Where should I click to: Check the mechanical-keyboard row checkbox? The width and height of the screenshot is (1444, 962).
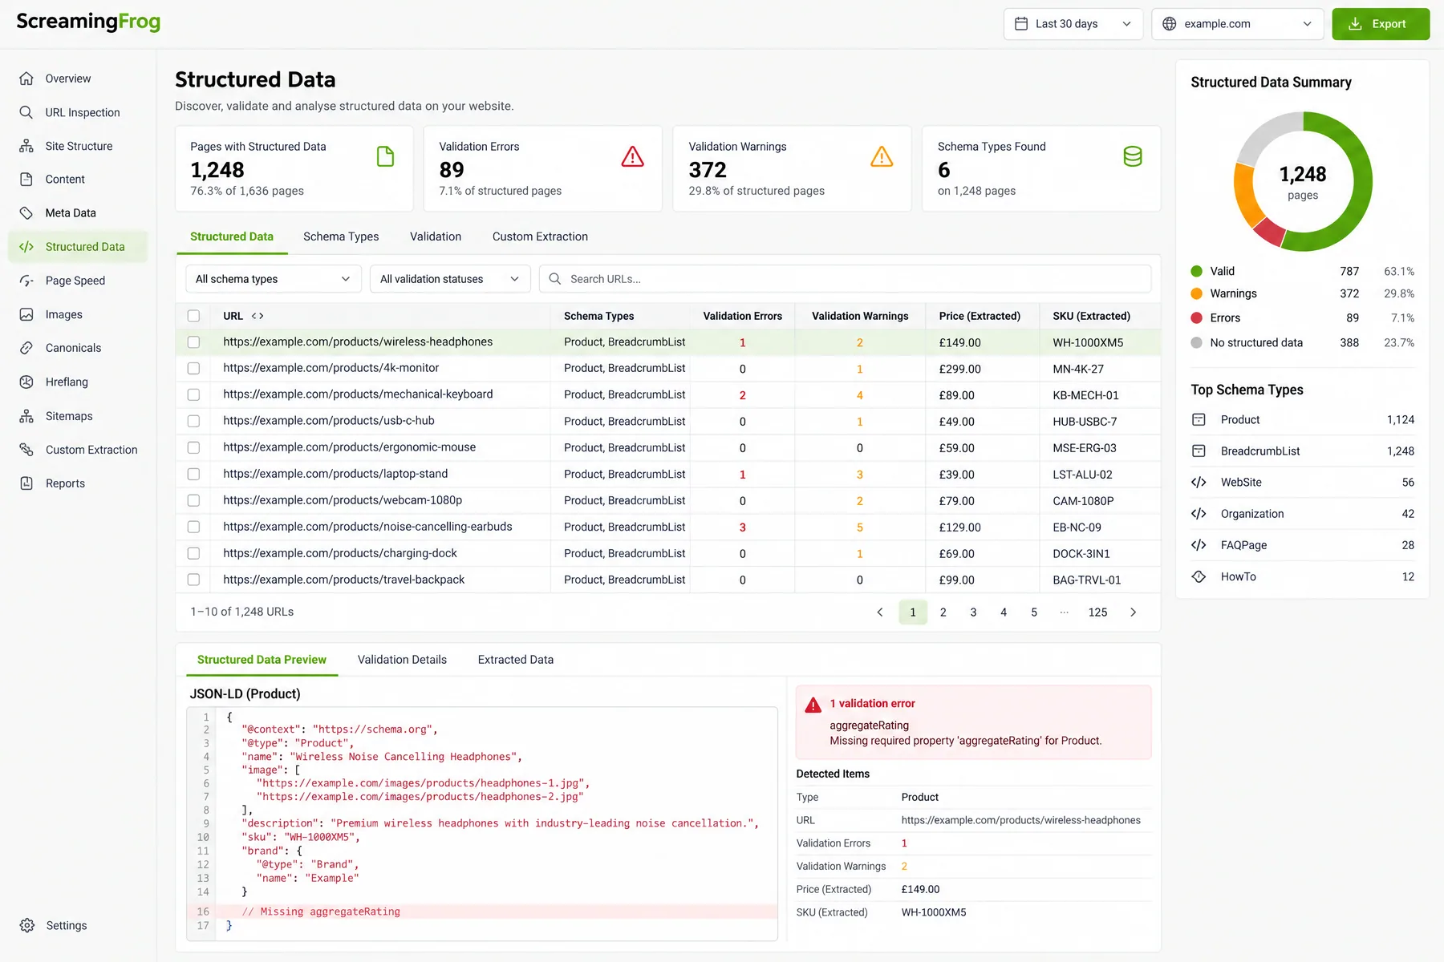[193, 395]
